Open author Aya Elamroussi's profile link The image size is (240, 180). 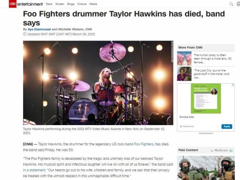(x=39, y=29)
